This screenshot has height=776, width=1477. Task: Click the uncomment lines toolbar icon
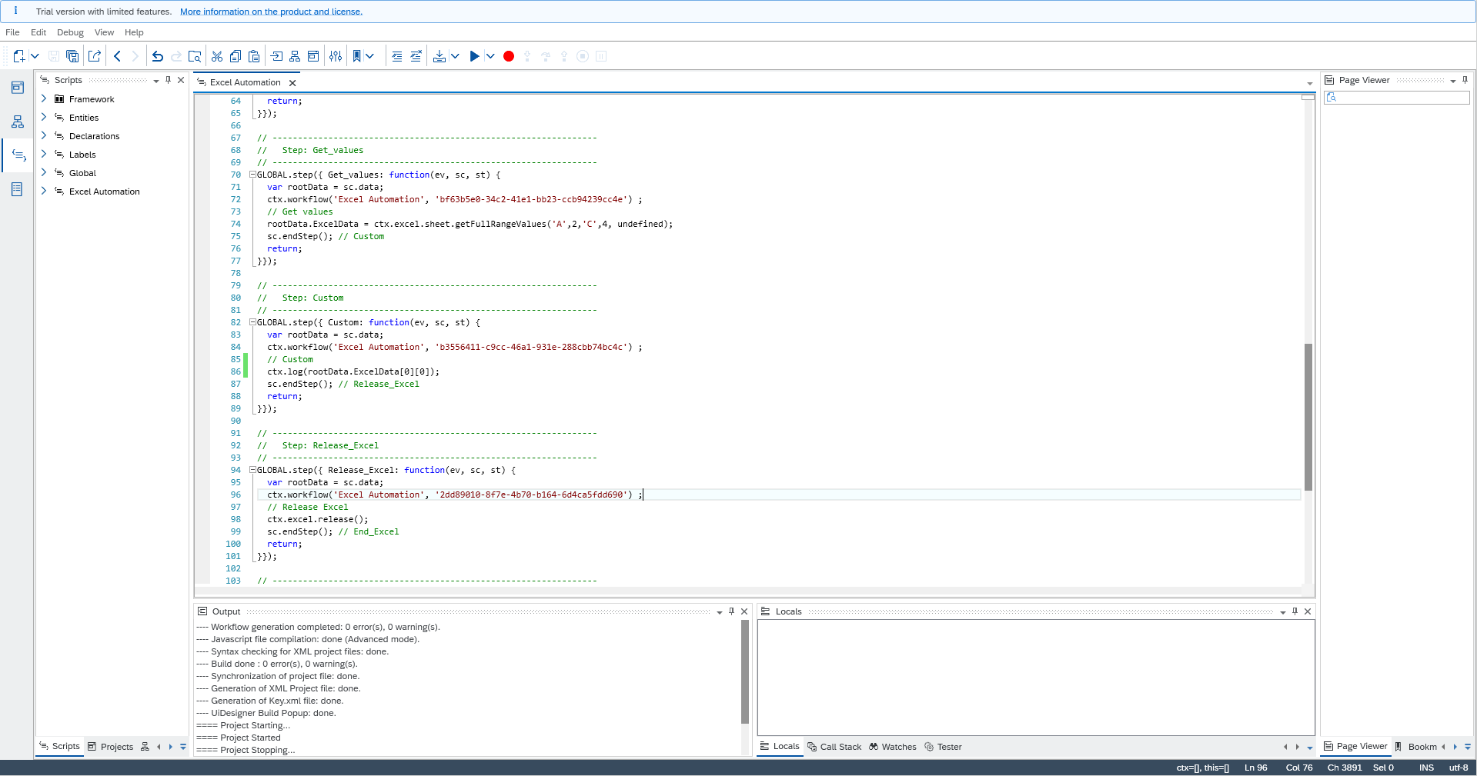coord(416,56)
